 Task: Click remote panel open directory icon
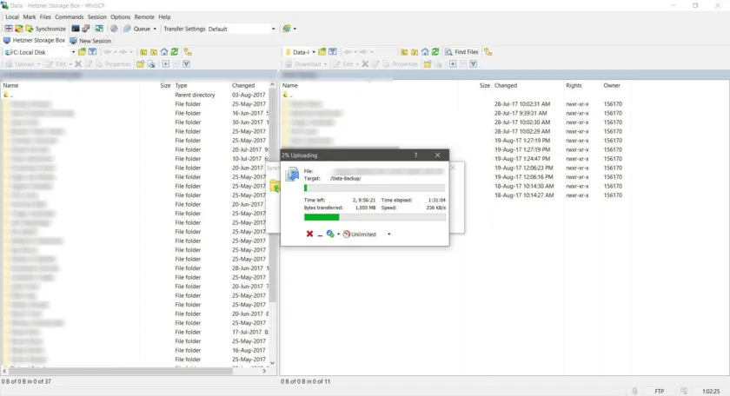pos(322,51)
